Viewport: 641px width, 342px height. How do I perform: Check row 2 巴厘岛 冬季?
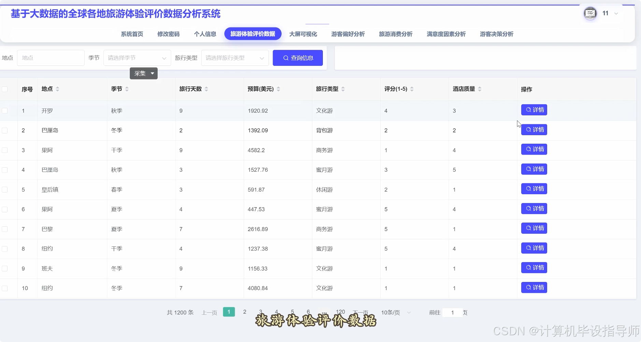(x=5, y=130)
